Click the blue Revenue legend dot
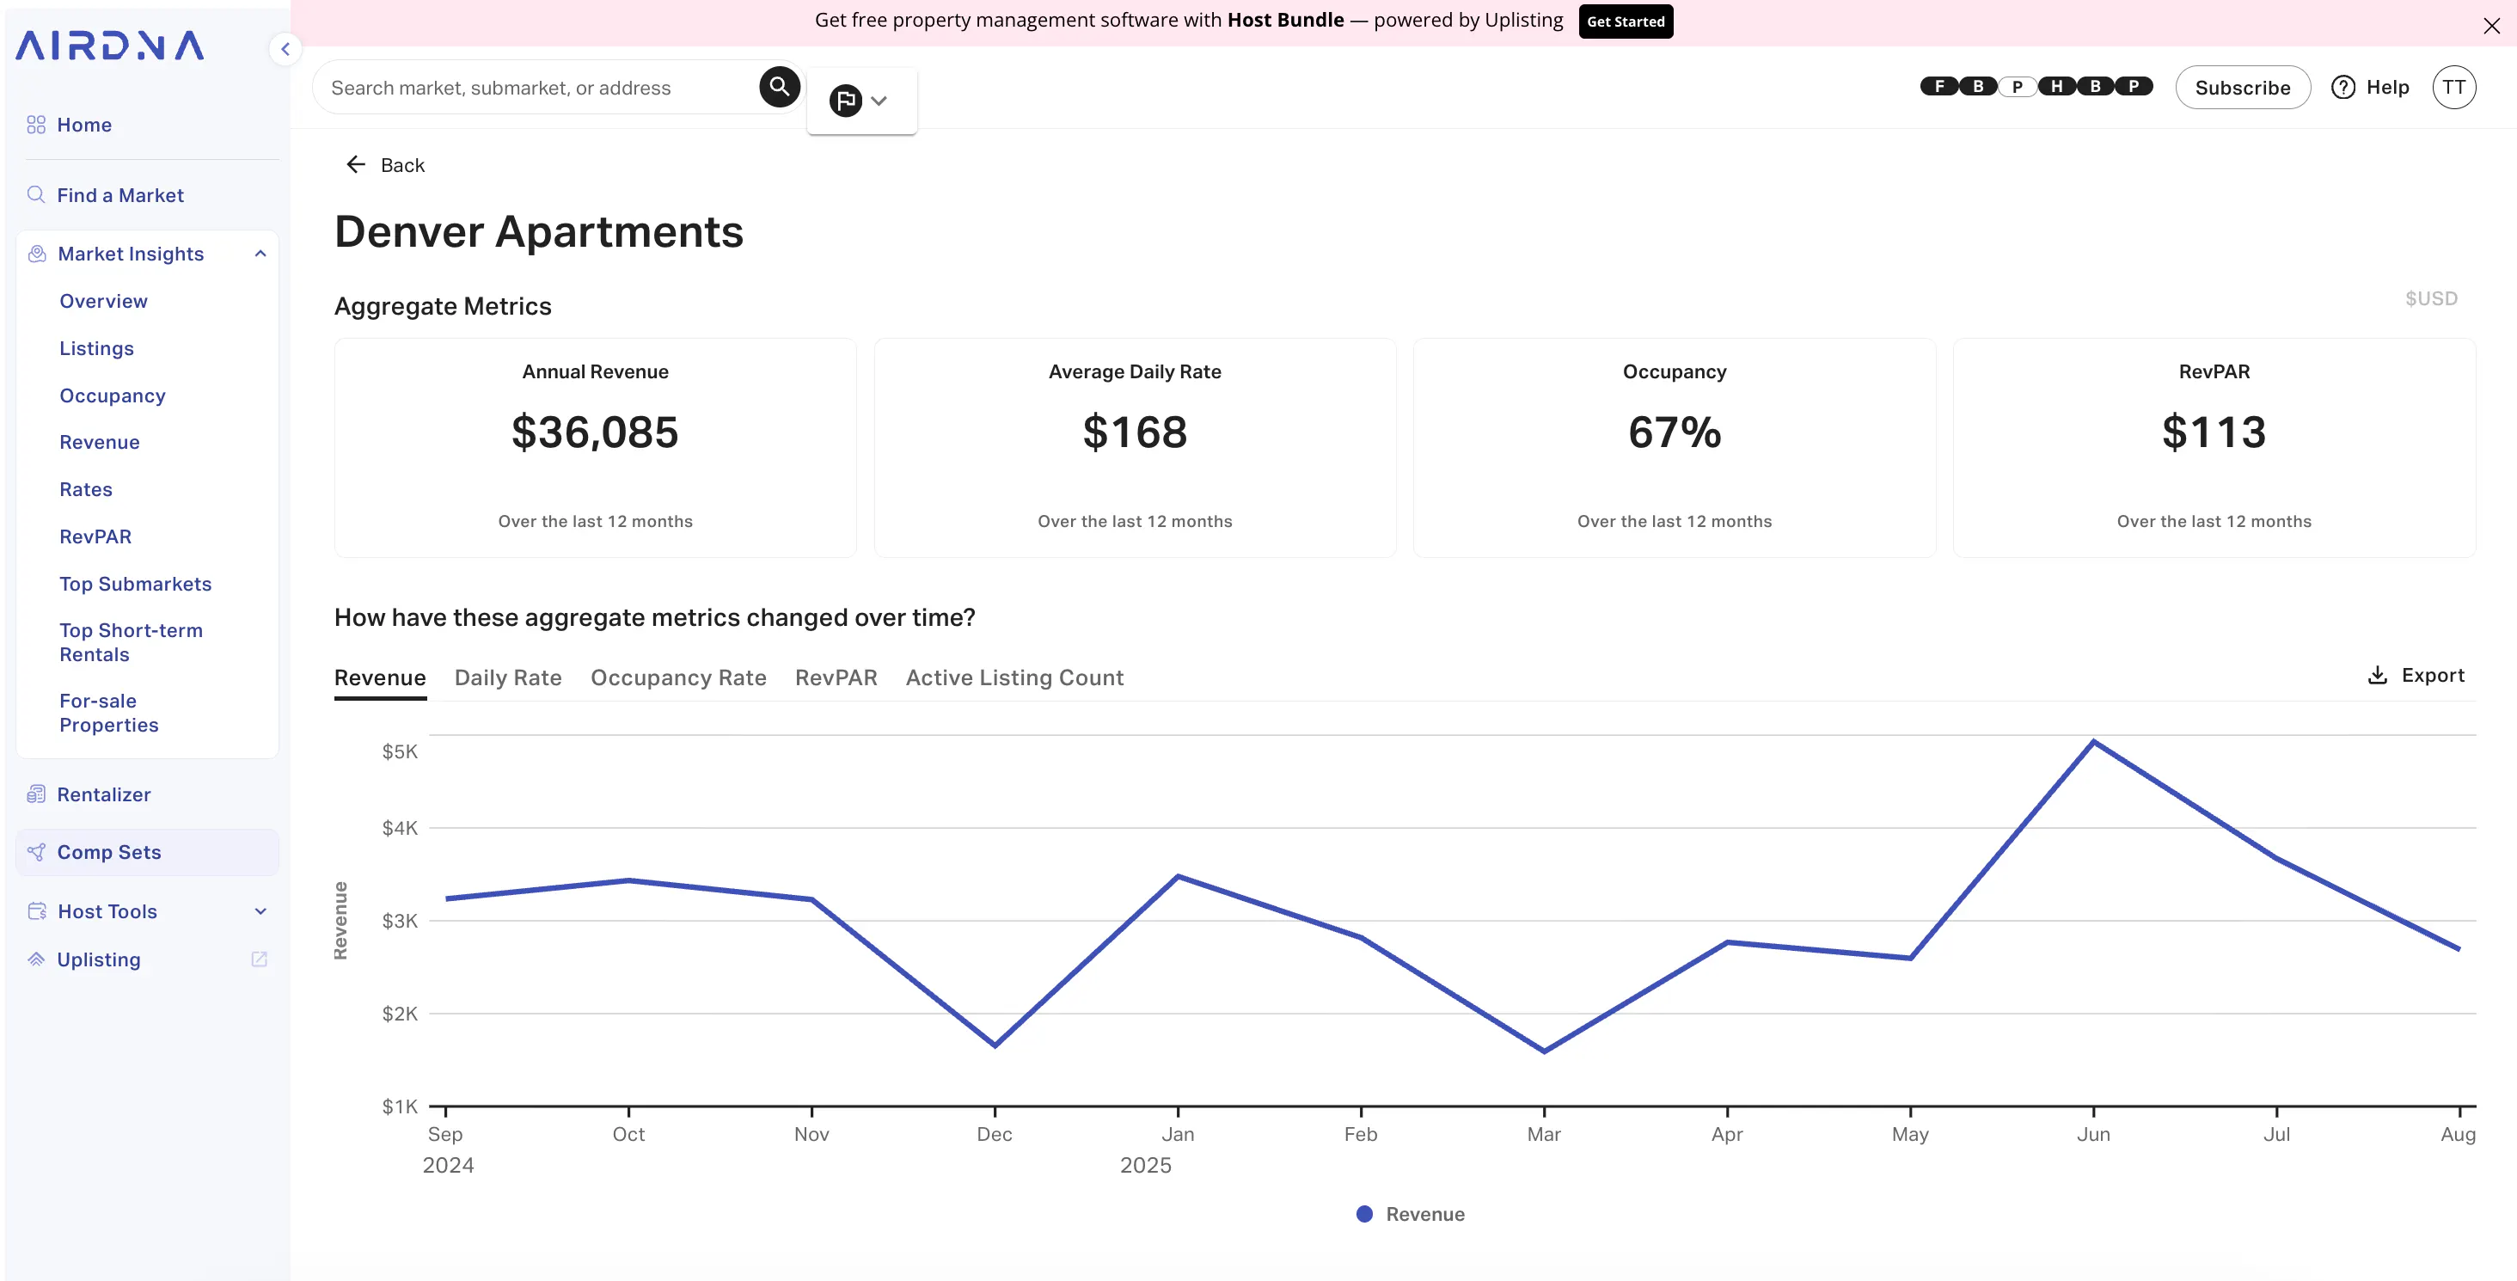This screenshot has width=2517, height=1281. [1365, 1214]
